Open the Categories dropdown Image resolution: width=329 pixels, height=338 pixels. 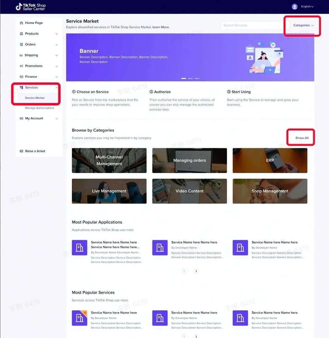[x=302, y=25]
